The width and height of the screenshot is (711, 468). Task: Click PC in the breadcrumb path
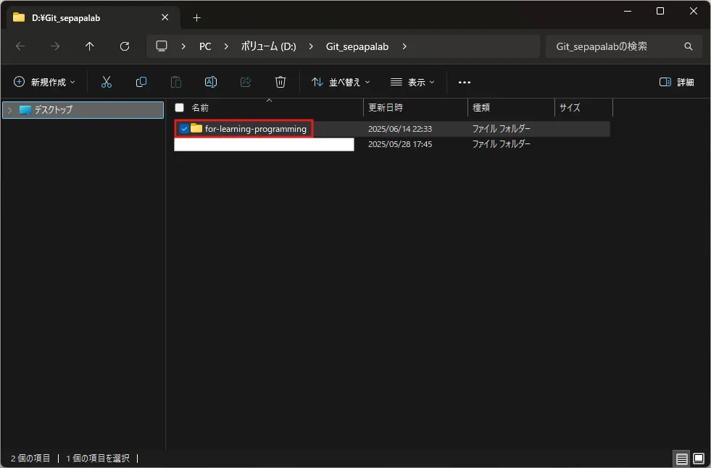(205, 46)
